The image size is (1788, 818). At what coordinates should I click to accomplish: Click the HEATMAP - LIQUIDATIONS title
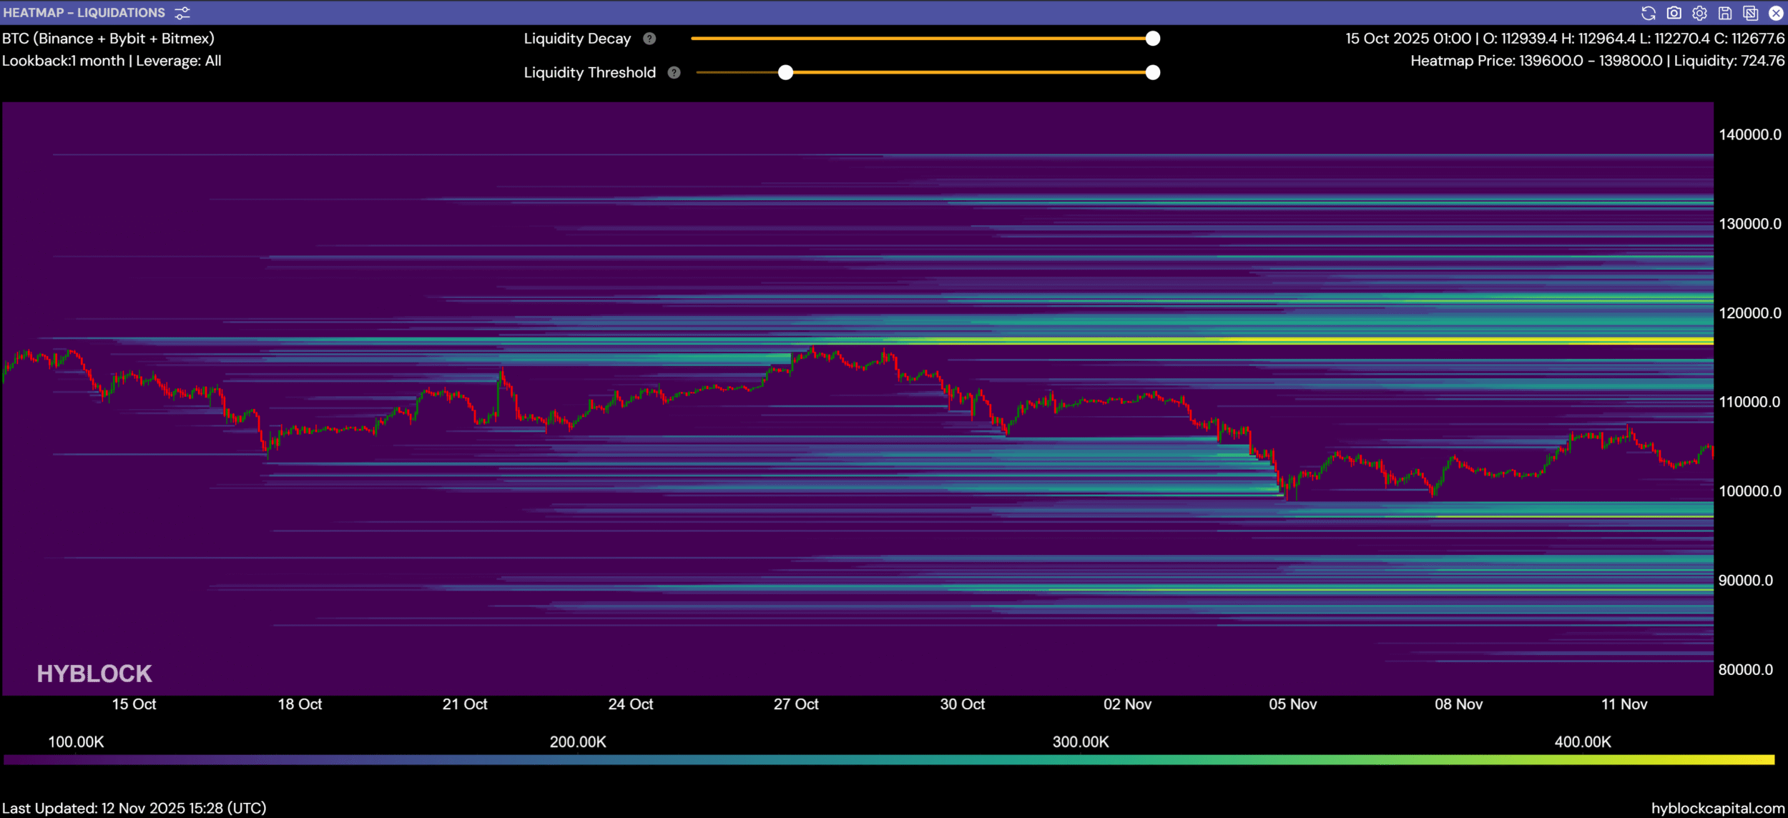[x=84, y=13]
